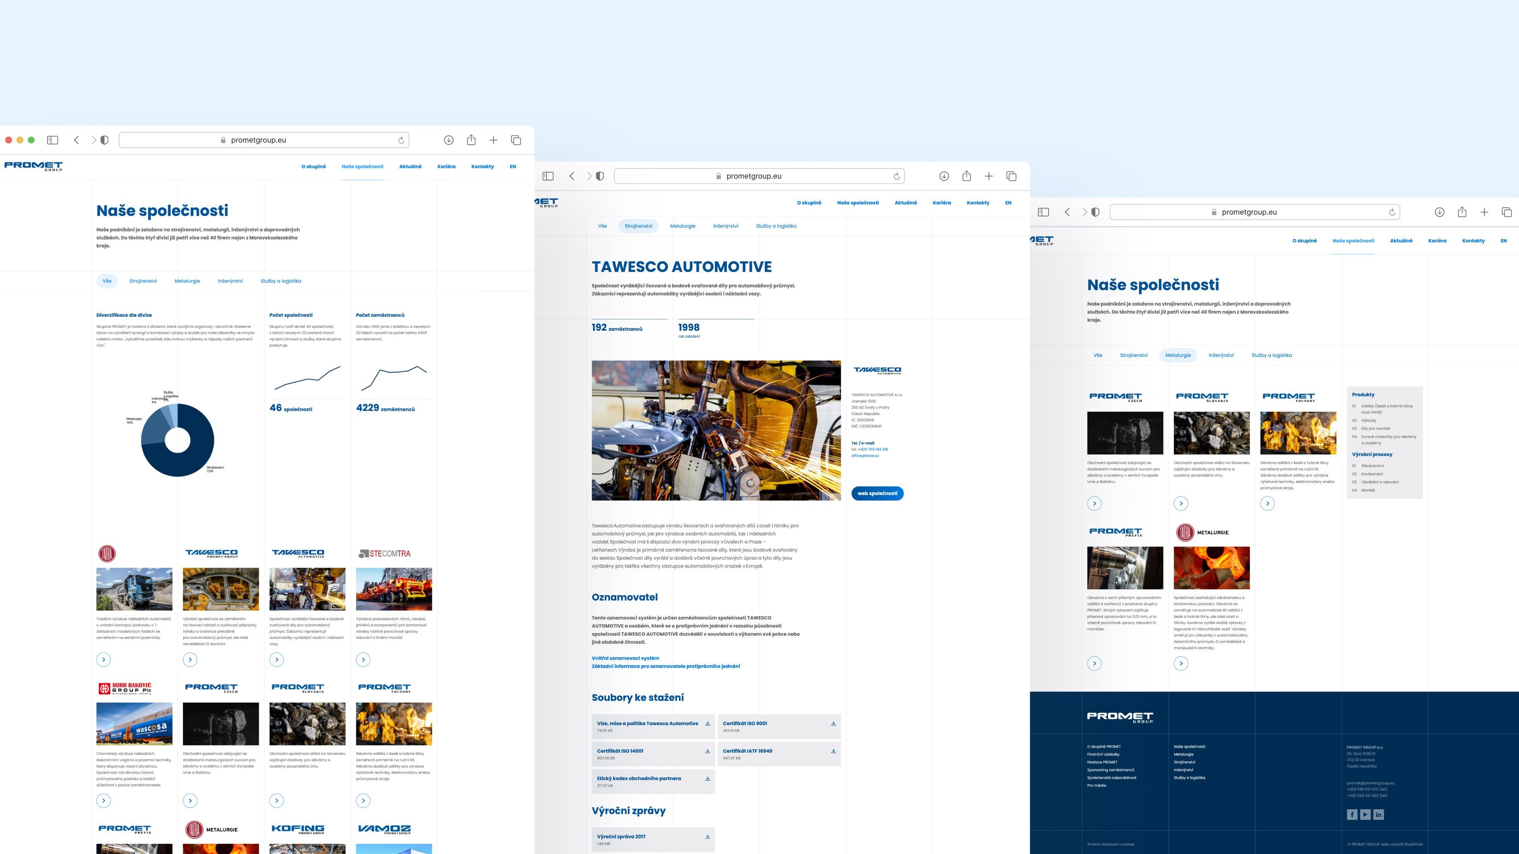Open arrow under Promet Slovakia card in right window
The height and width of the screenshot is (854, 1519).
(x=1181, y=503)
